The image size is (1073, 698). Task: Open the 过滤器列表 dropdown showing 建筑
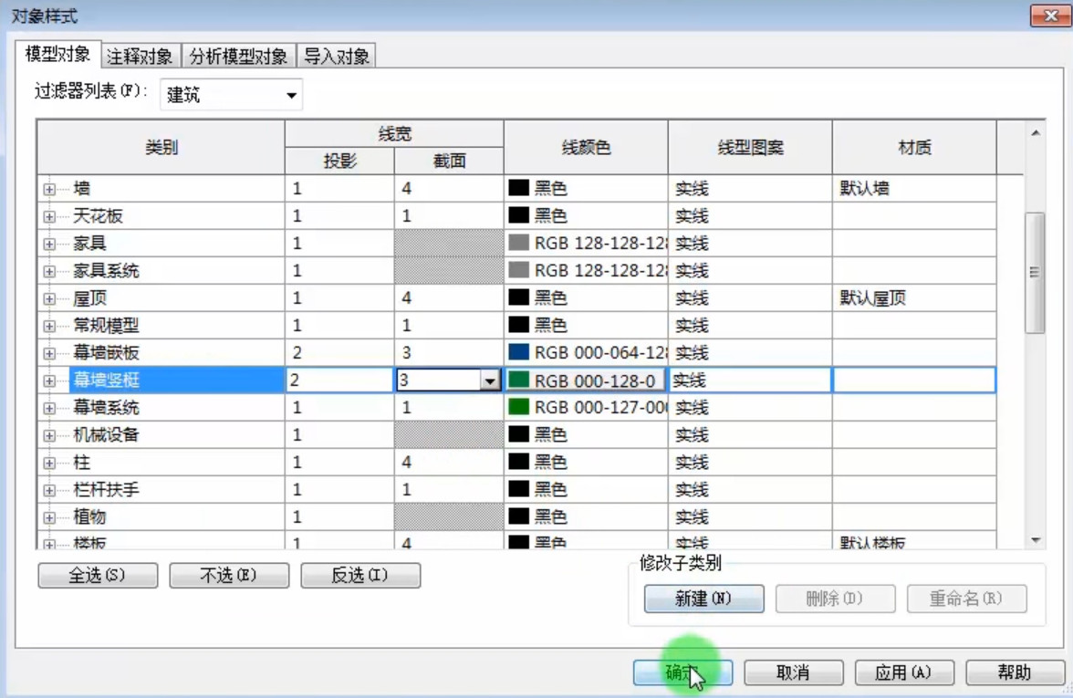click(232, 95)
